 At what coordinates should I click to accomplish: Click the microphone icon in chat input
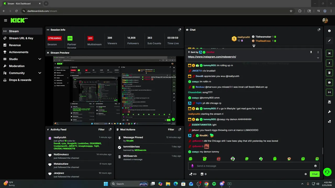point(192,166)
